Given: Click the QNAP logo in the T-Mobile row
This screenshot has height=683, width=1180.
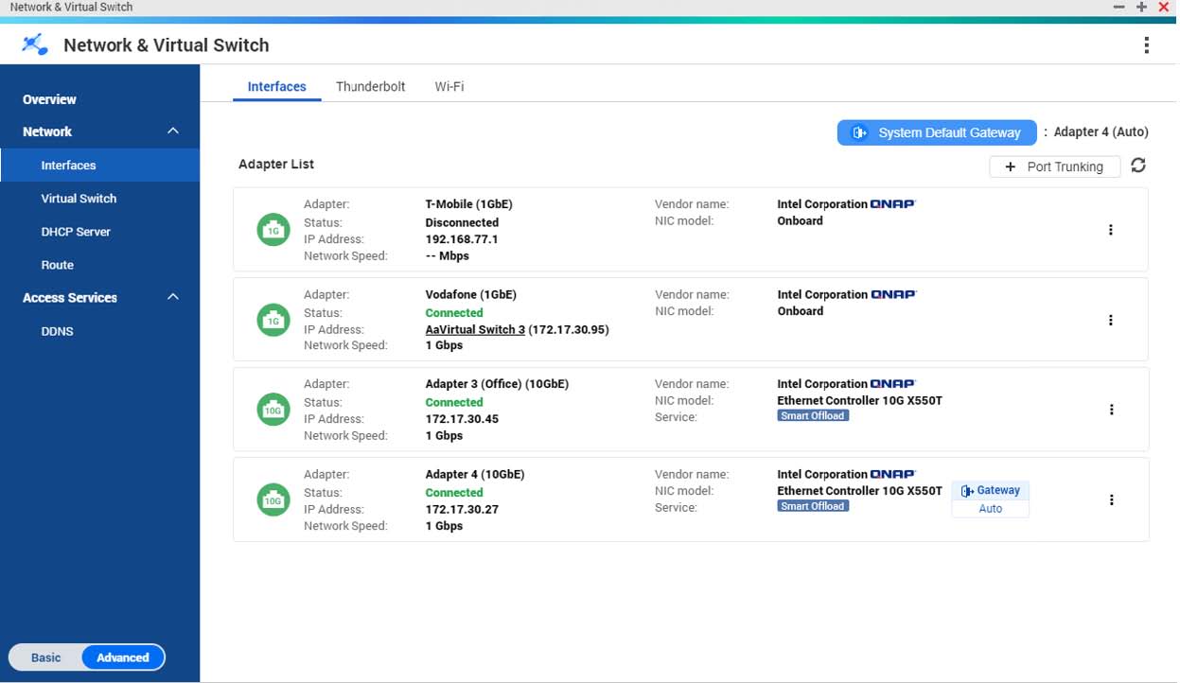Looking at the screenshot, I should click(893, 204).
